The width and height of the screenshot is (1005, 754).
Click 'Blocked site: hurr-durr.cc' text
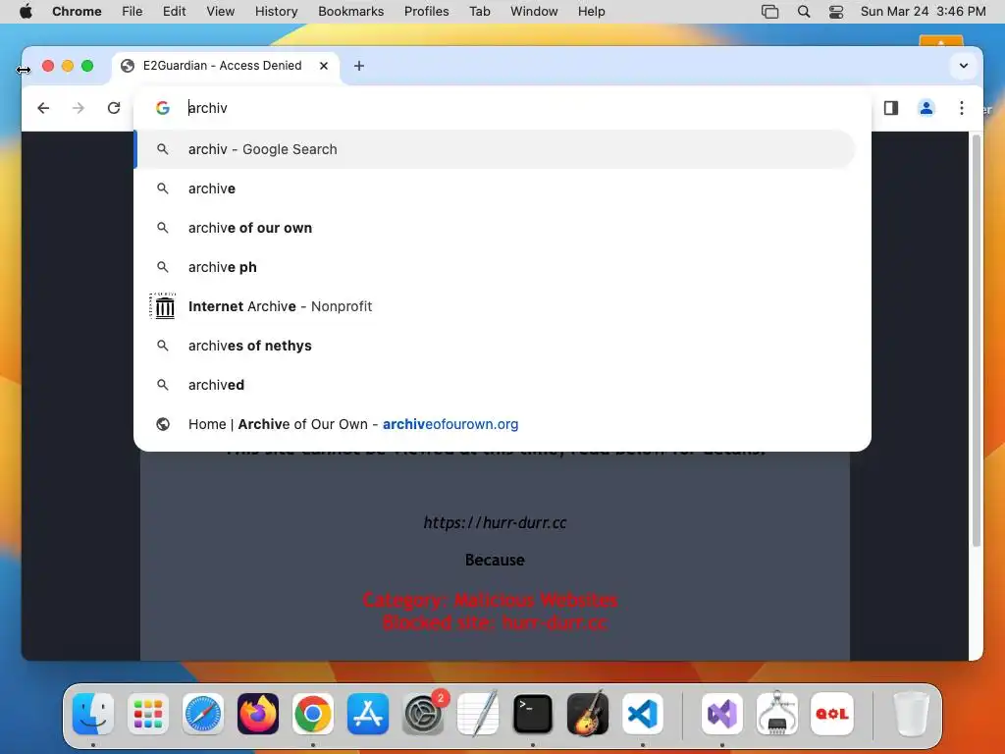pos(495,622)
